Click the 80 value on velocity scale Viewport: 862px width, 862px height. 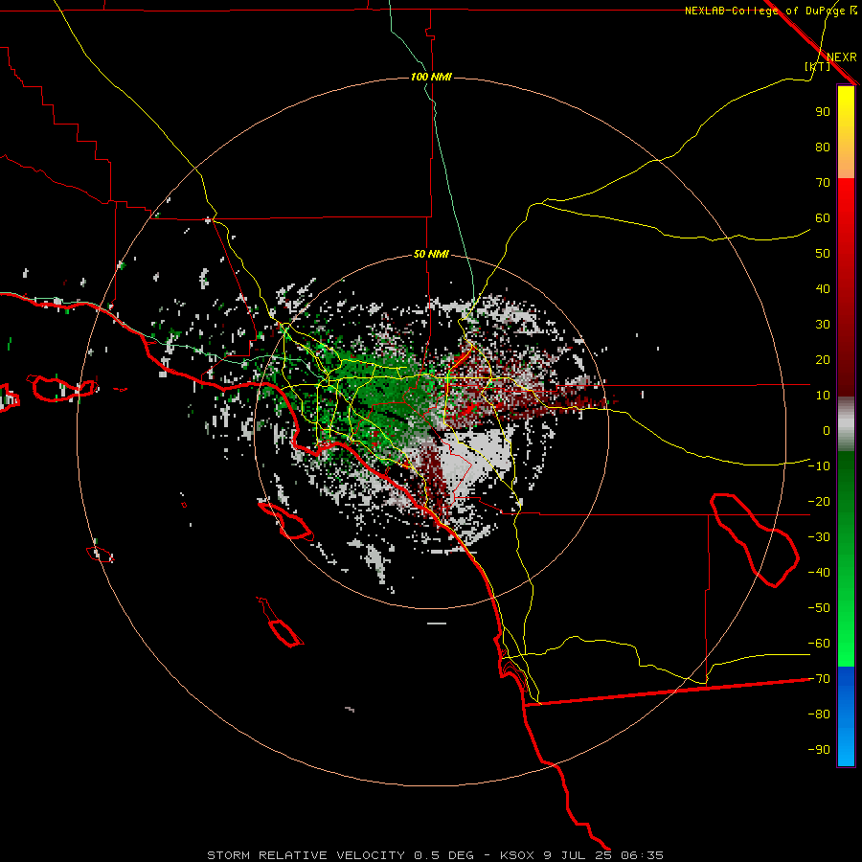(x=823, y=147)
